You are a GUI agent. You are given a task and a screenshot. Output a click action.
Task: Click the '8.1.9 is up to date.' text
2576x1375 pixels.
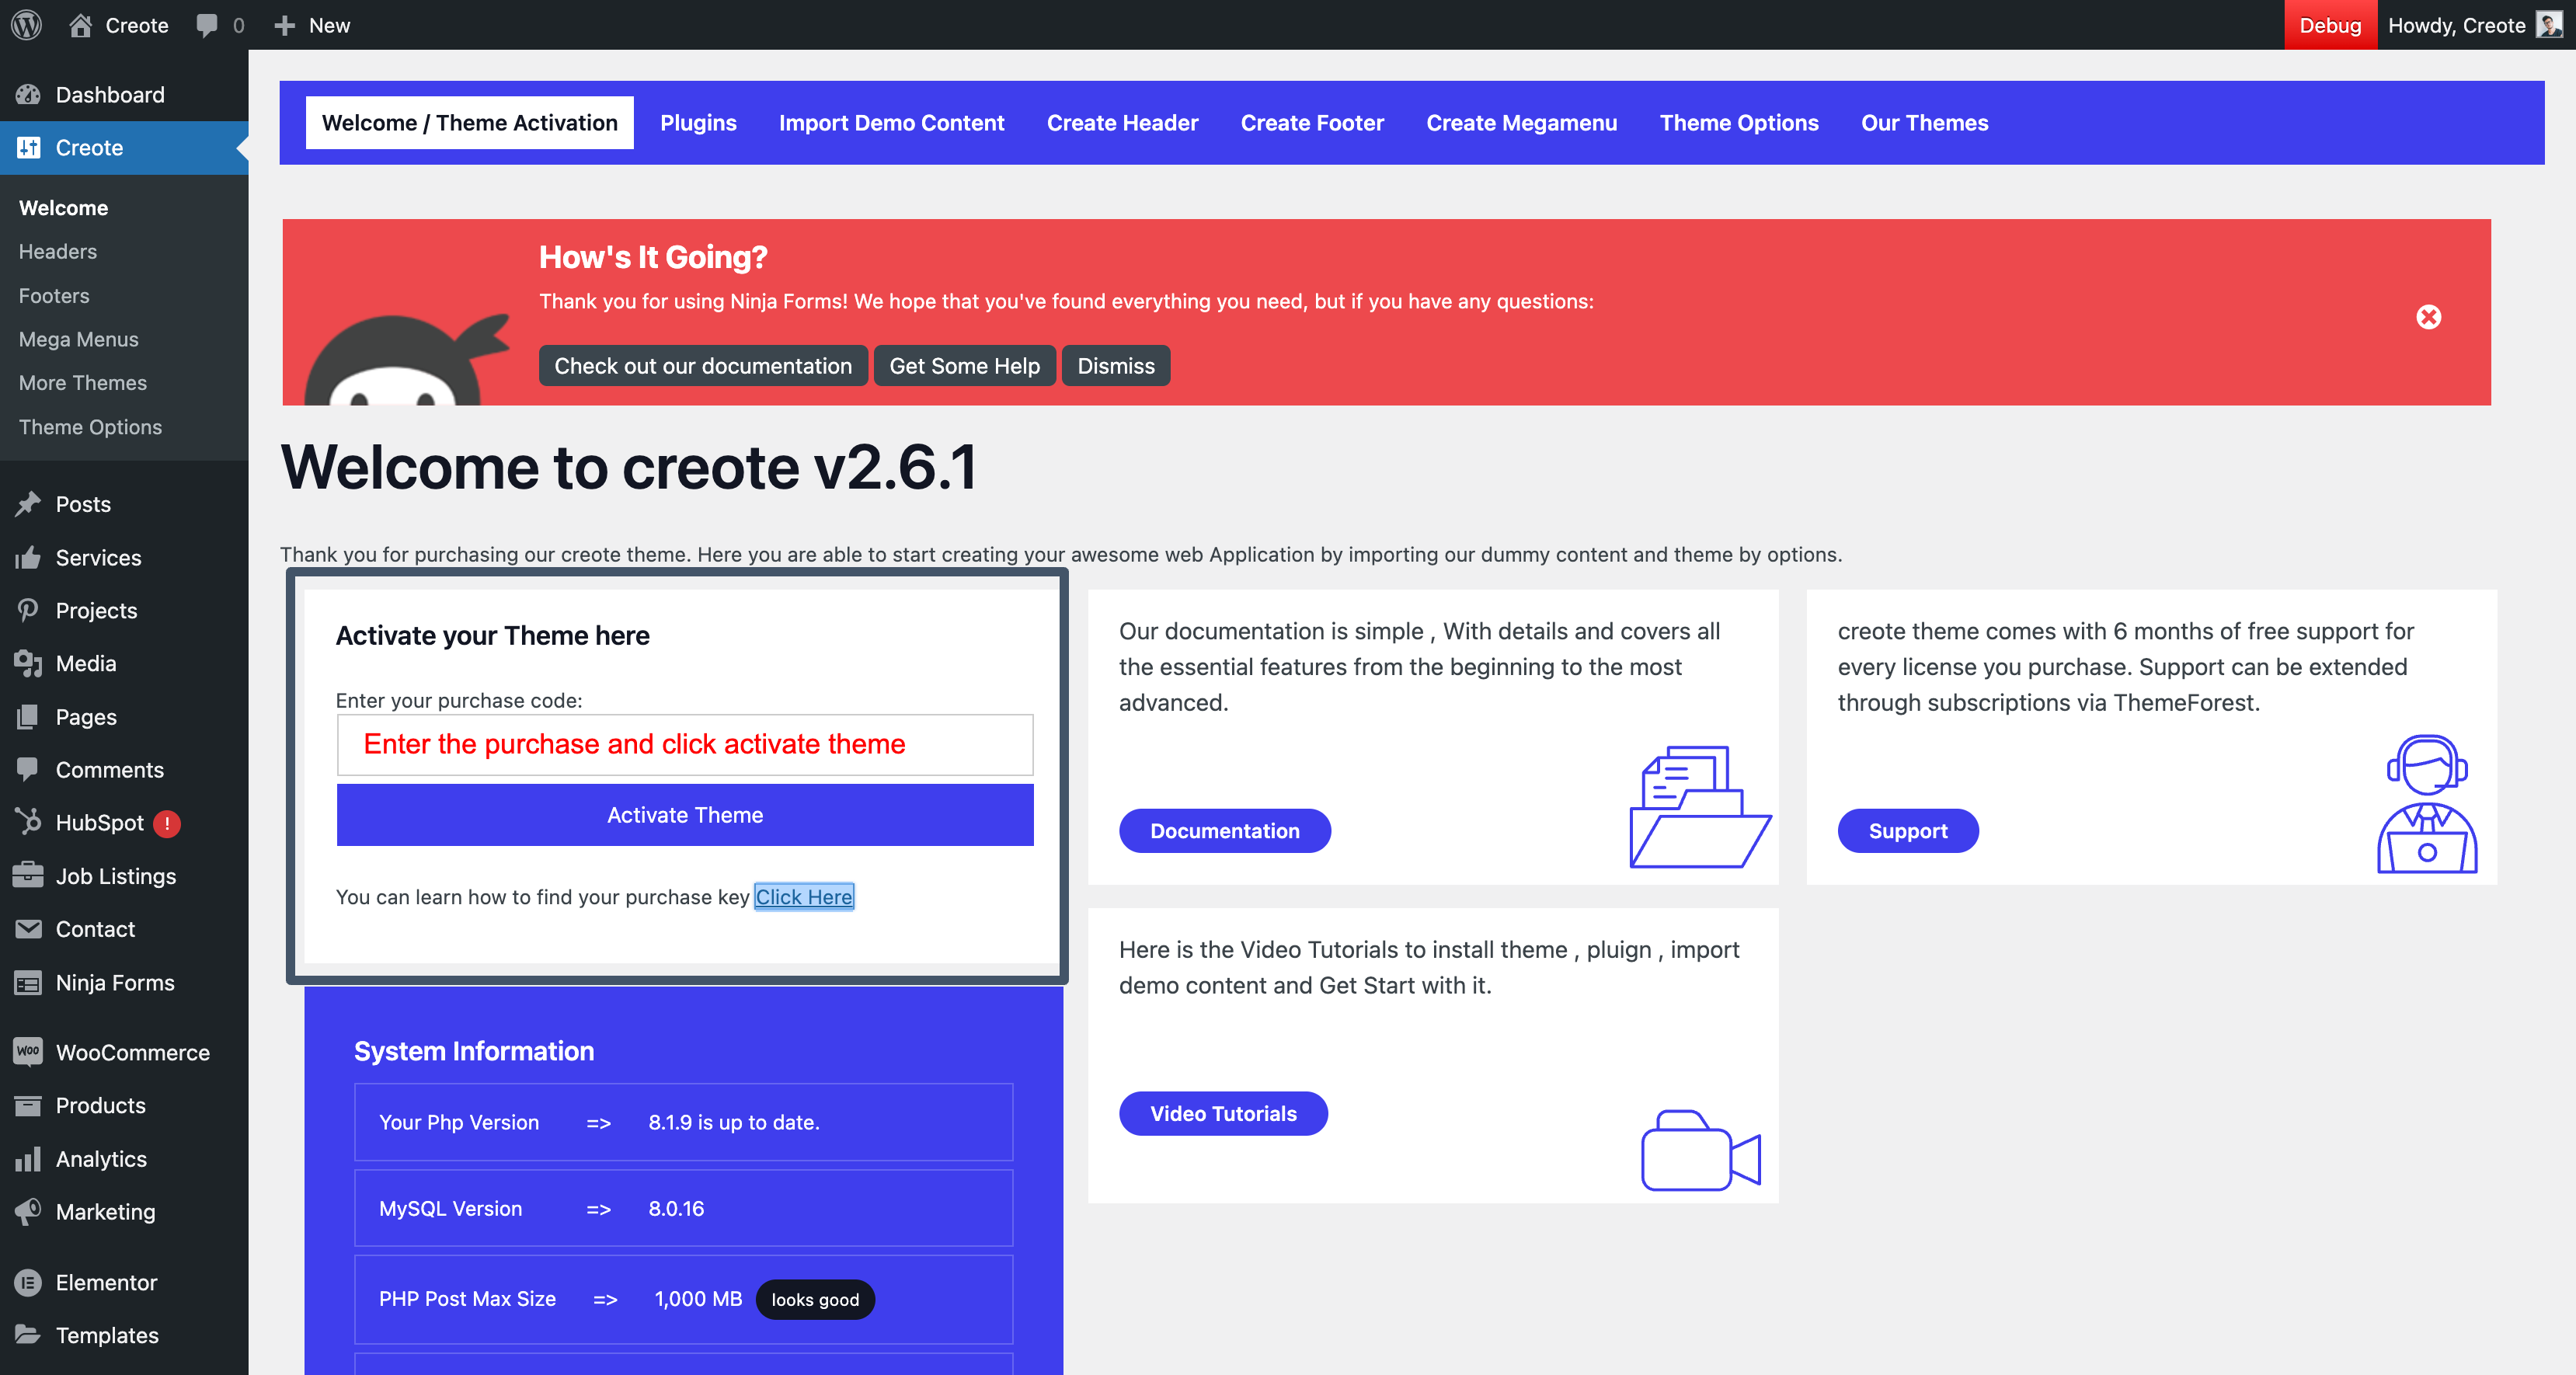734,1123
